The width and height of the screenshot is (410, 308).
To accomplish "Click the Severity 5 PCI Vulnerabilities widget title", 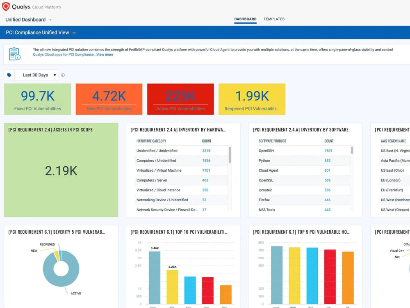I will [x=57, y=232].
